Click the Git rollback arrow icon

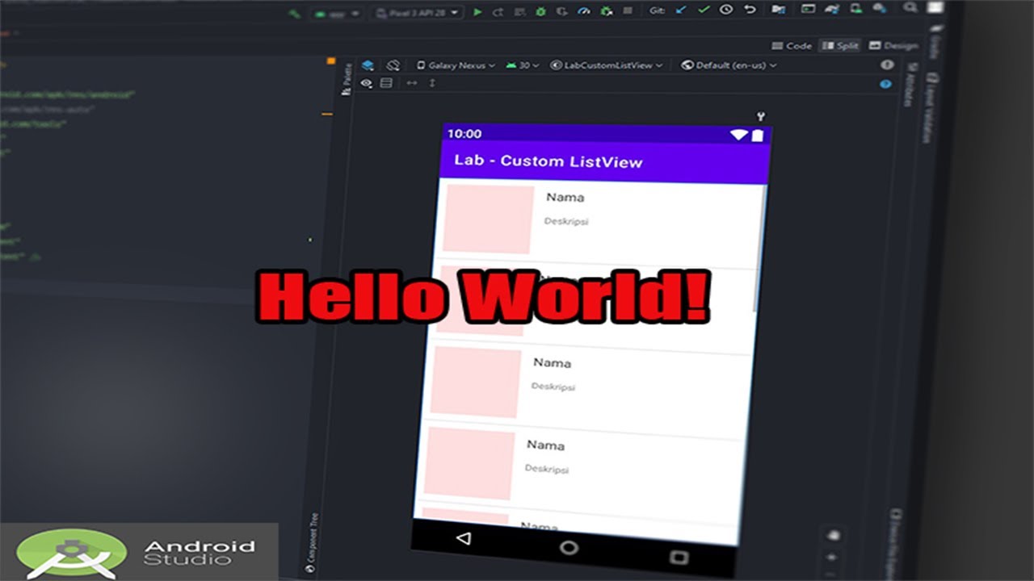coord(750,10)
